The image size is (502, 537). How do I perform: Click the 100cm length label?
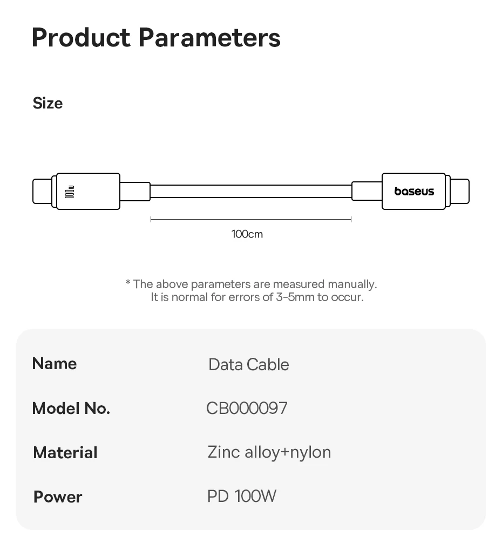[247, 234]
